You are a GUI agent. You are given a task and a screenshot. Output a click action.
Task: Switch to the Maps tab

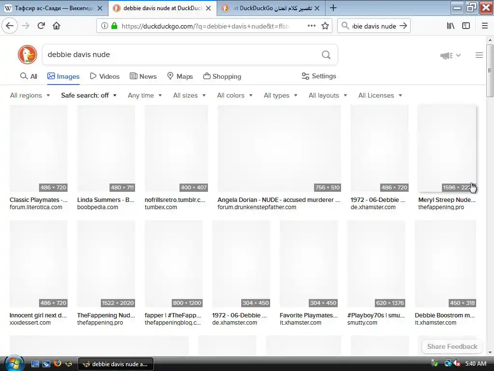180,76
